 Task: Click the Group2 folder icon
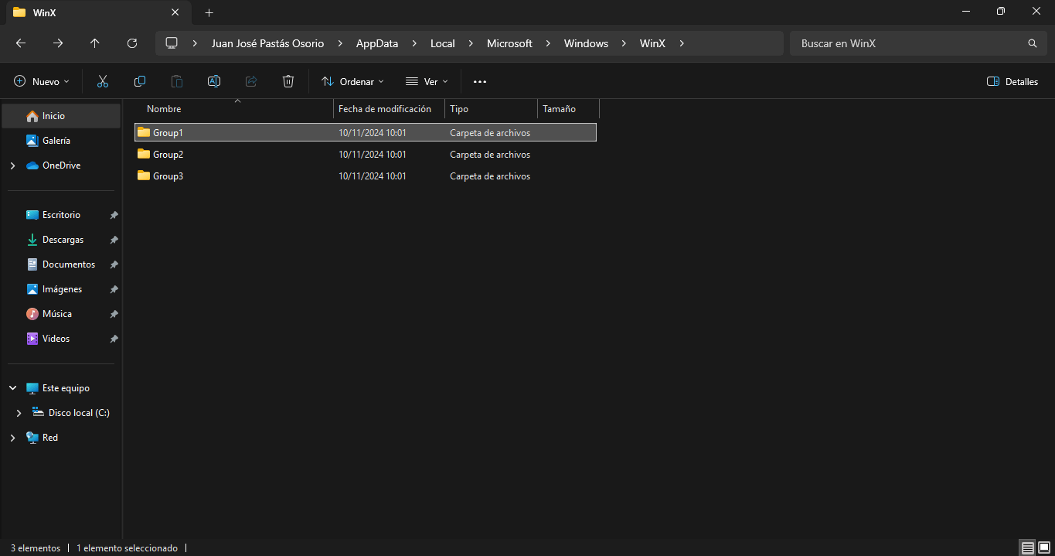click(x=144, y=154)
